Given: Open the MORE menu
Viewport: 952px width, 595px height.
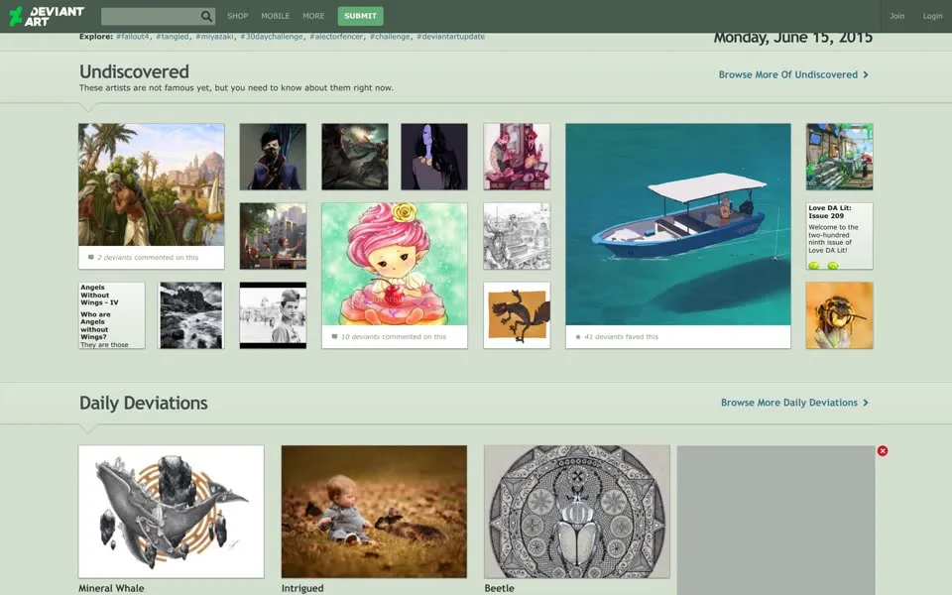Looking at the screenshot, I should tap(313, 16).
